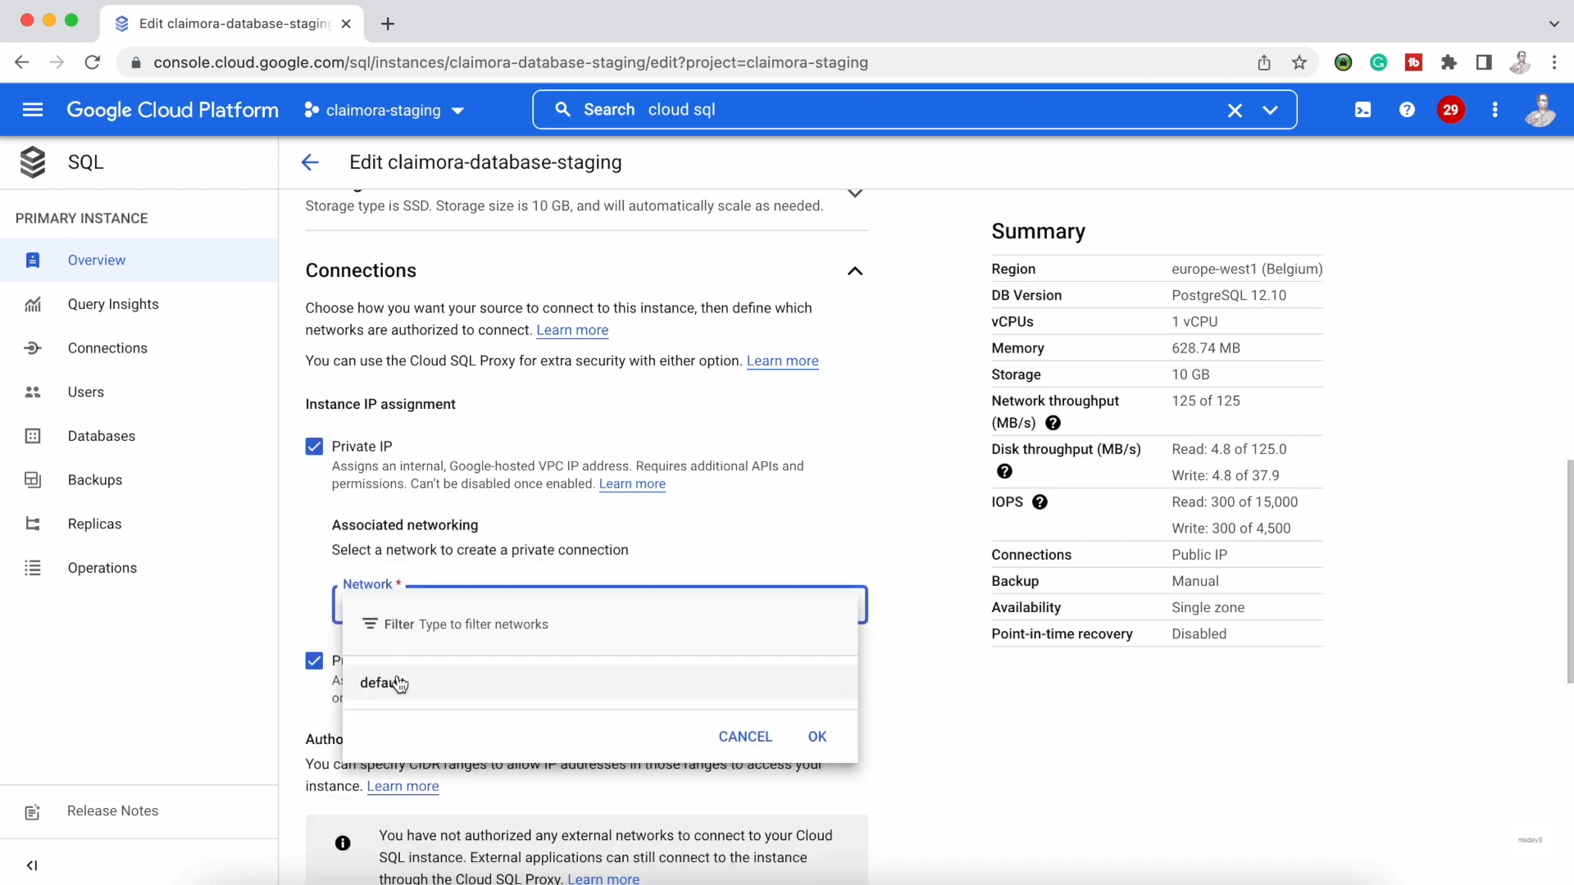This screenshot has width=1574, height=885.
Task: Expand search options chevron
Action: pos(1270,110)
